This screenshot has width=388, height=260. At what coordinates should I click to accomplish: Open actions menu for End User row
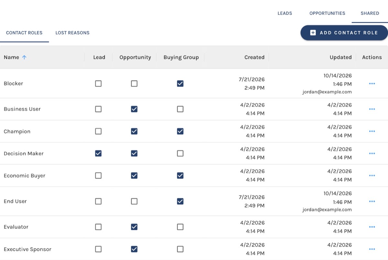372,201
